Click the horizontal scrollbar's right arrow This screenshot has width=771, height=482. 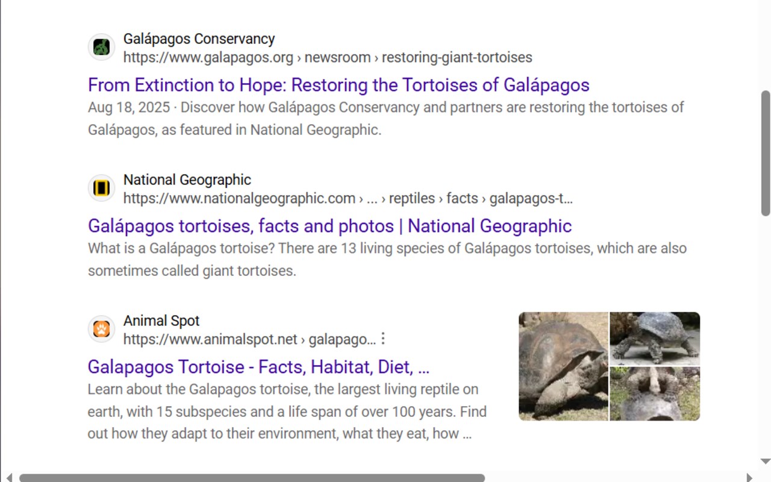tap(749, 478)
